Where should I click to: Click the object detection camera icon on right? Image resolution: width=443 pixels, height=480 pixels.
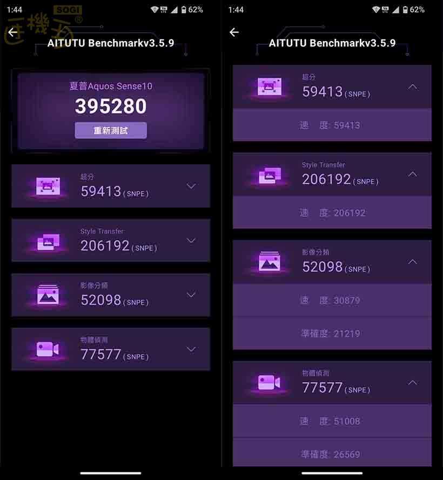point(269,383)
